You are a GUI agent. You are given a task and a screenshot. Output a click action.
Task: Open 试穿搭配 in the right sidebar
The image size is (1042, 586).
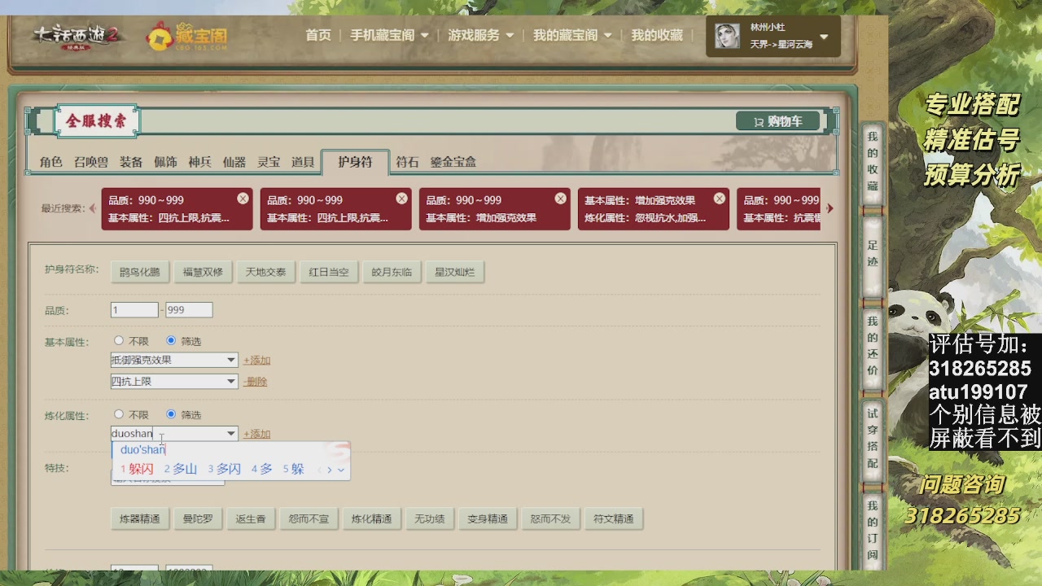tap(873, 438)
